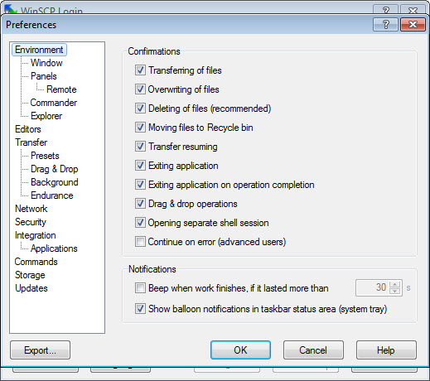
Task: Open the Panels preferences page
Action: click(44, 76)
